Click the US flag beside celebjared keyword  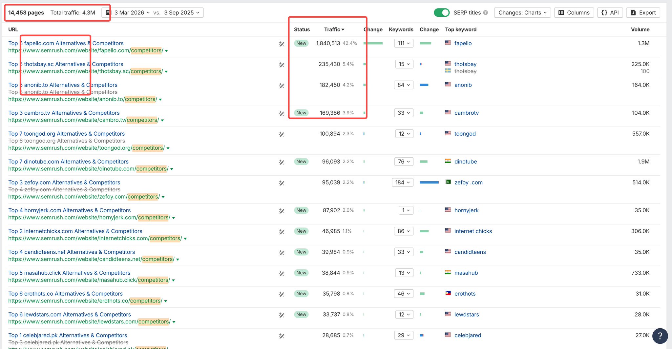[x=448, y=335]
